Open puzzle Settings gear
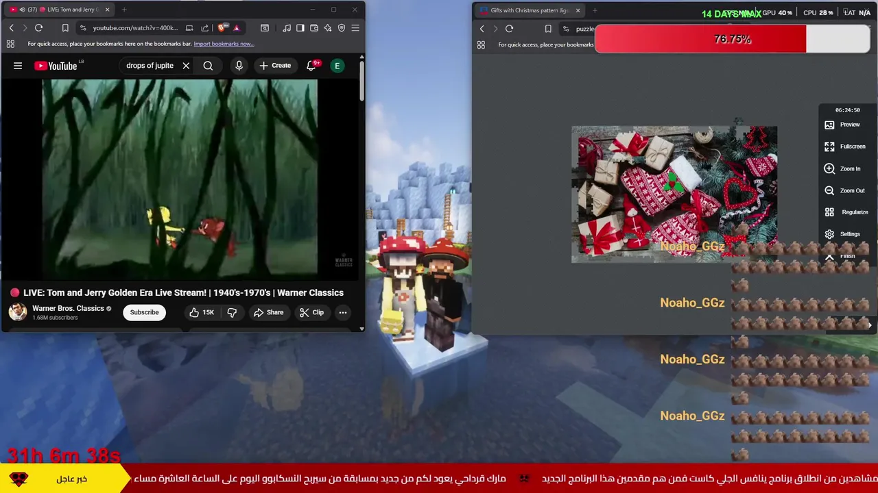878x493 pixels. [x=844, y=234]
